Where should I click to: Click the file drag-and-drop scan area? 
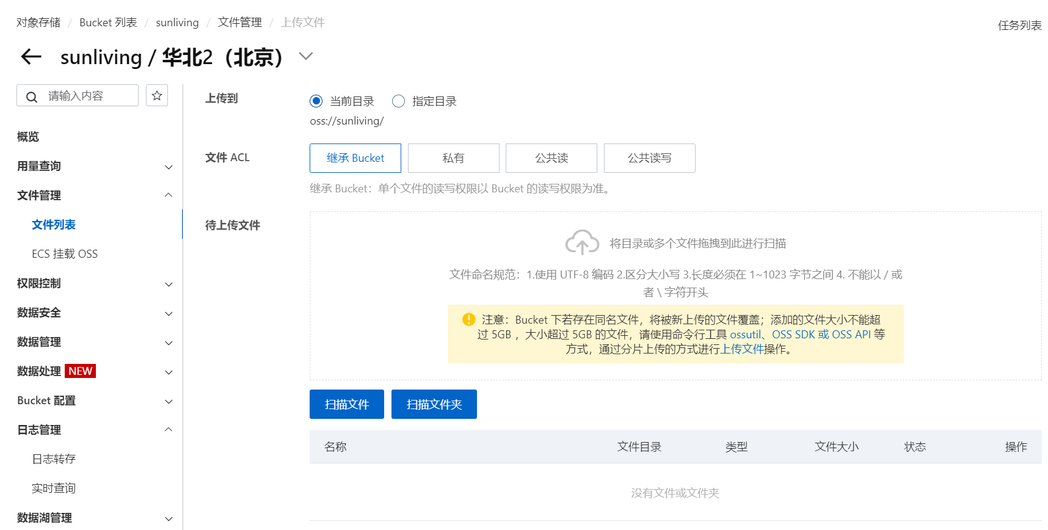pos(675,296)
